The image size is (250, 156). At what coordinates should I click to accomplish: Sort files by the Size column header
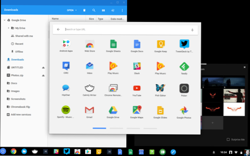[91, 19]
